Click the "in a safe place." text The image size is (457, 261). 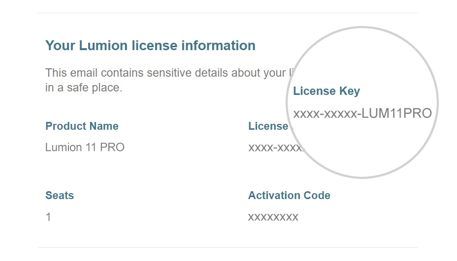point(84,88)
